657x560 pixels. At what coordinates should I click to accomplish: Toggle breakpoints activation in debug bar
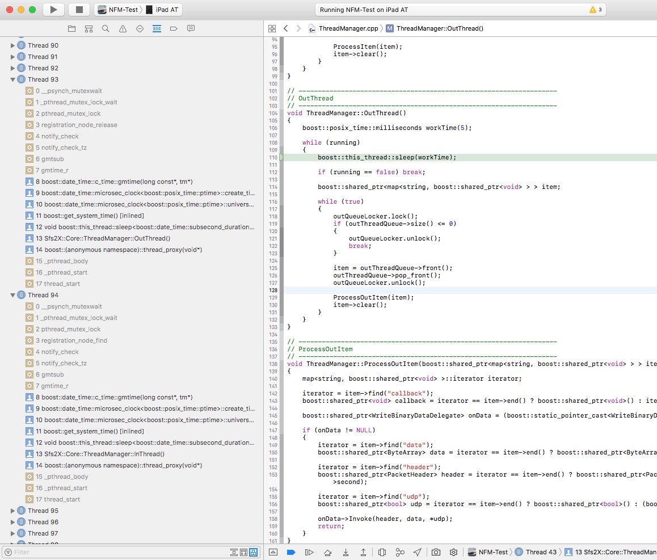tap(291, 552)
